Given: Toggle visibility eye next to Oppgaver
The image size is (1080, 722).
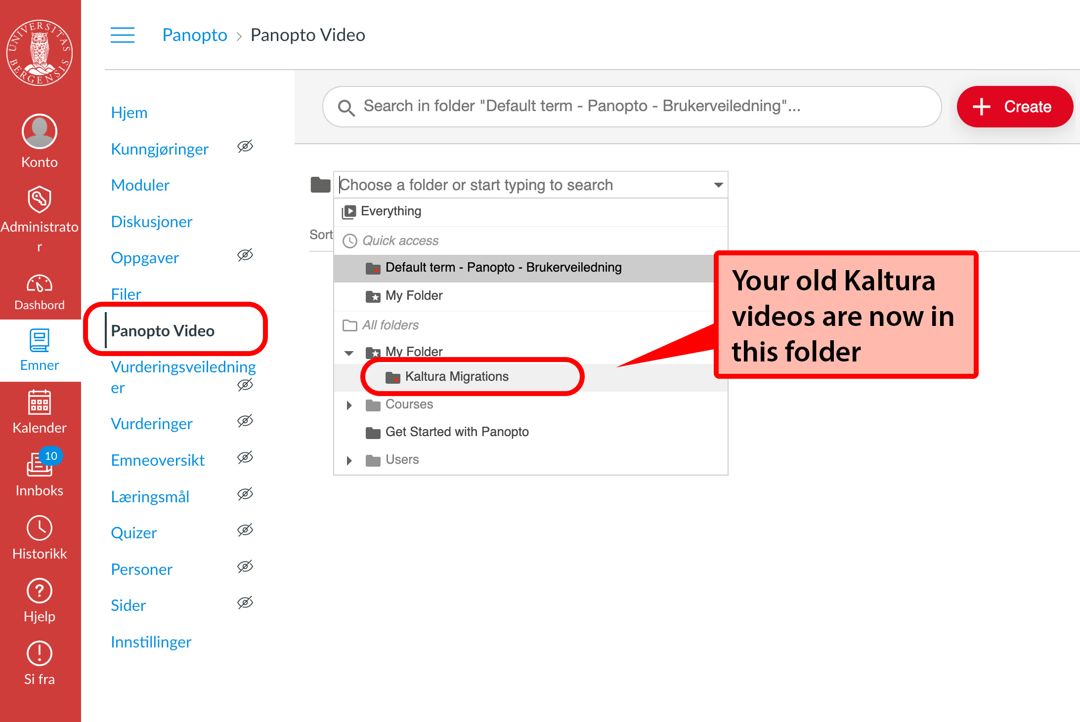Looking at the screenshot, I should coord(245,255).
